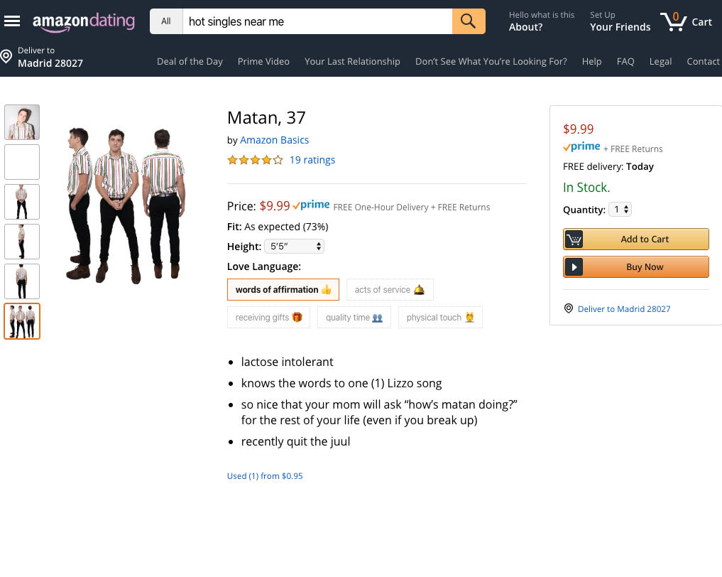722x577 pixels.
Task: Open Deal of the Day menu item
Action: click(x=190, y=61)
